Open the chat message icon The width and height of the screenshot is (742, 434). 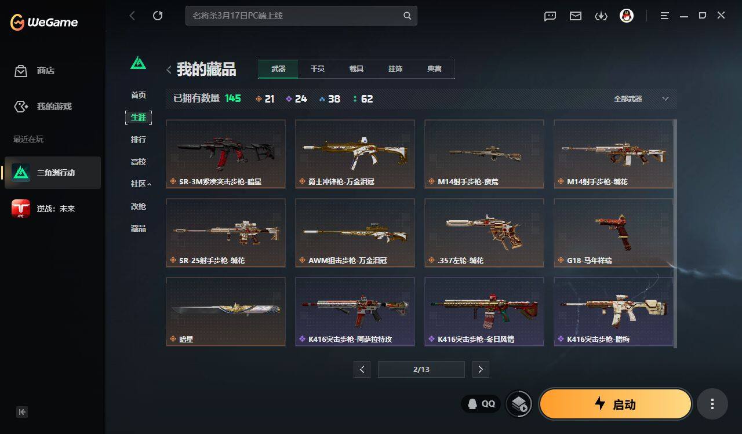pos(550,16)
